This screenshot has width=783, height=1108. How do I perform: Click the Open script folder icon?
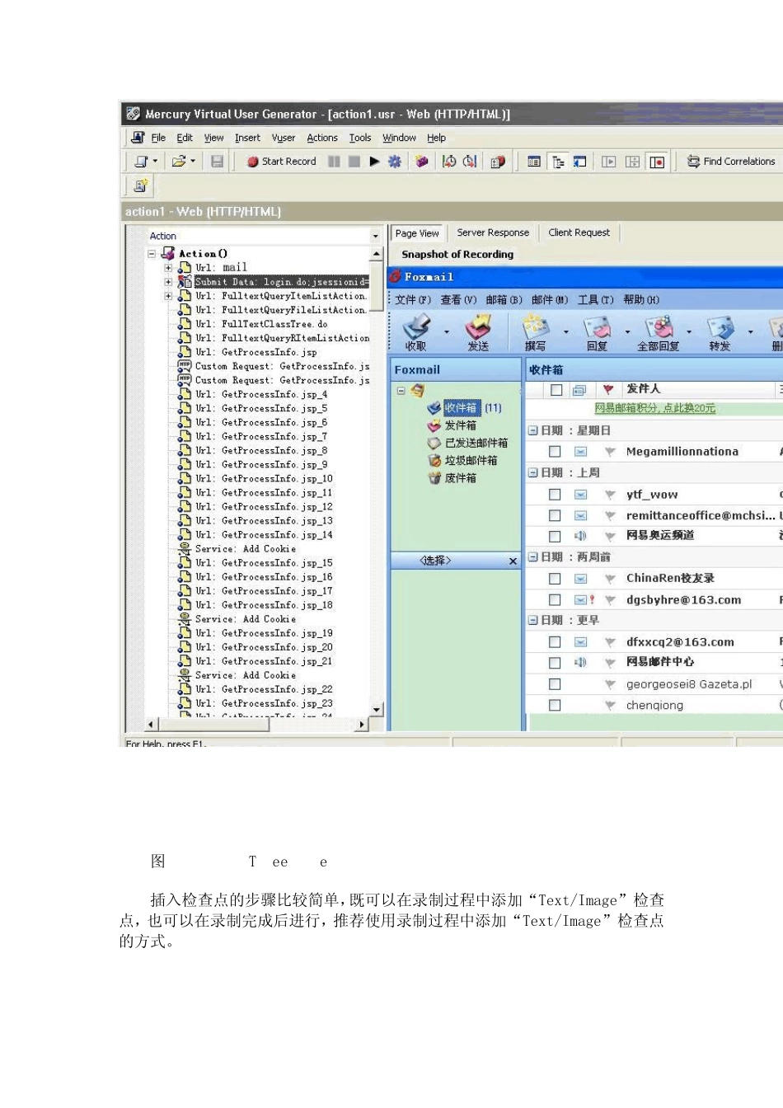178,162
